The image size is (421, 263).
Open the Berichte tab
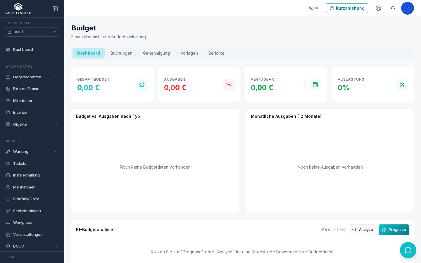click(216, 53)
